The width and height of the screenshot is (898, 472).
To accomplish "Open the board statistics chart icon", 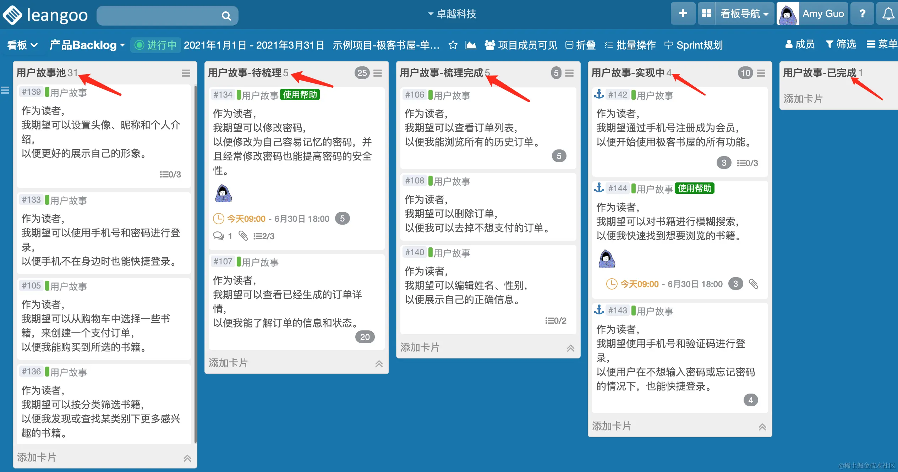I will (x=471, y=45).
